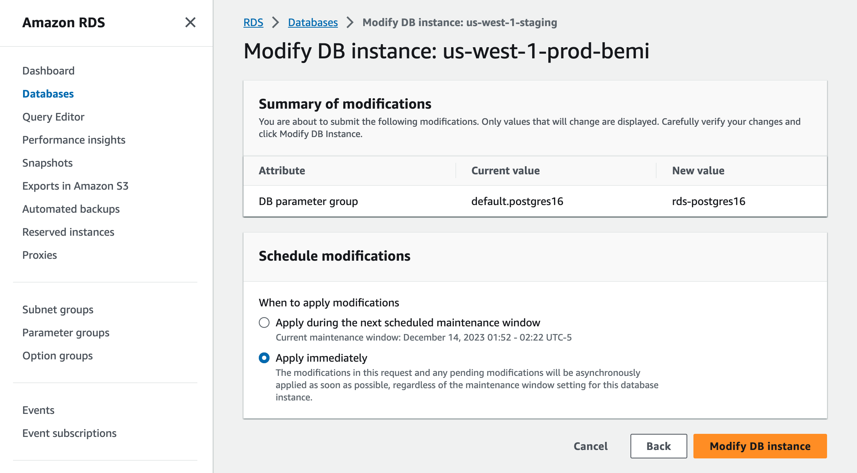Open the Query Editor page
The height and width of the screenshot is (473, 857).
(x=53, y=117)
